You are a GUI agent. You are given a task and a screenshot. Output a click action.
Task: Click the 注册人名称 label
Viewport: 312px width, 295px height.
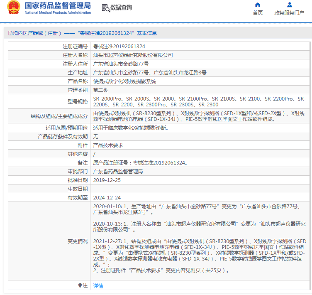(75, 55)
